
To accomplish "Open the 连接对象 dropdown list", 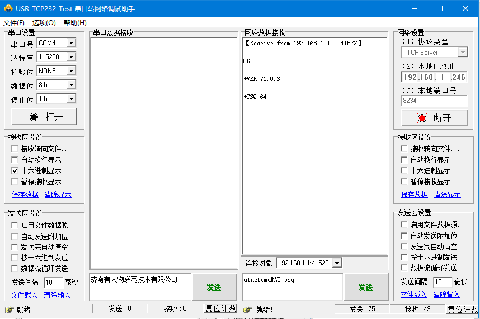I will (336, 263).
